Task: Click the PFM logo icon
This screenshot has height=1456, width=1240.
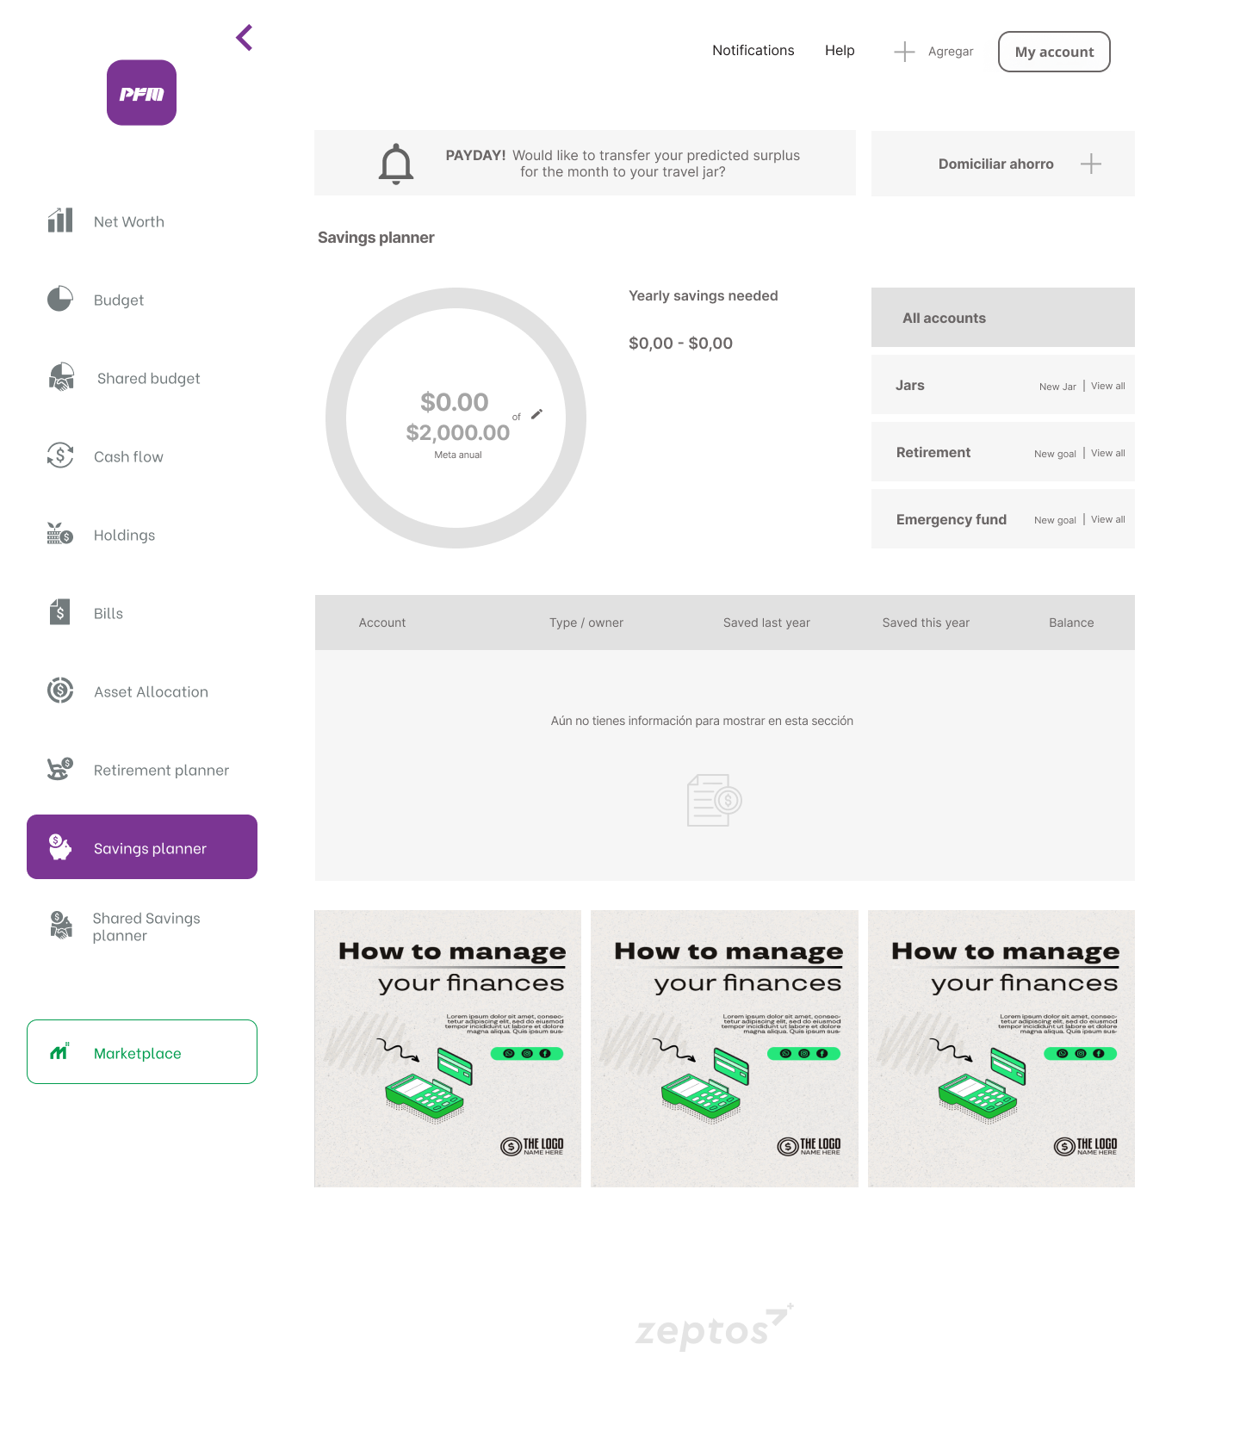Action: coord(141,93)
